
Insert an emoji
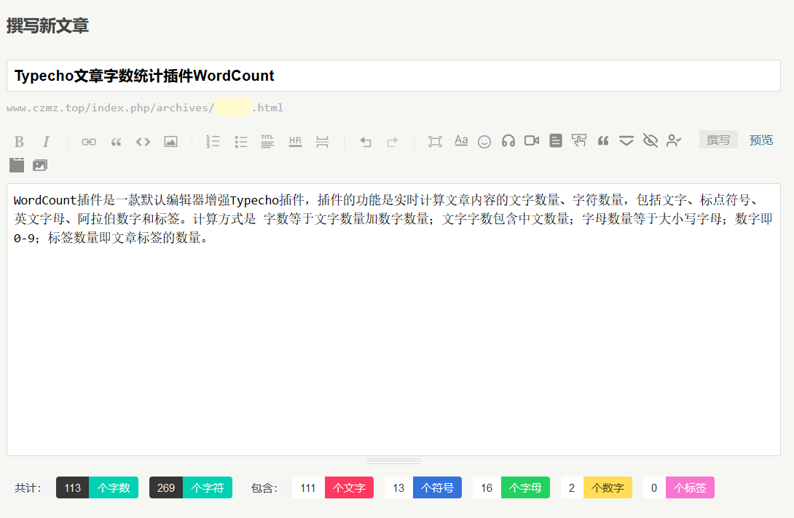pyautogui.click(x=484, y=141)
